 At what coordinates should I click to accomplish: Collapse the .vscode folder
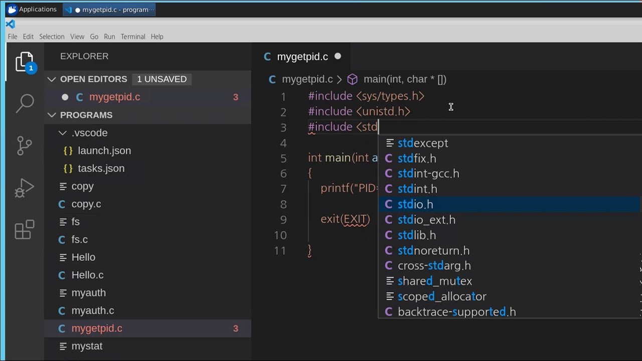[x=63, y=133]
